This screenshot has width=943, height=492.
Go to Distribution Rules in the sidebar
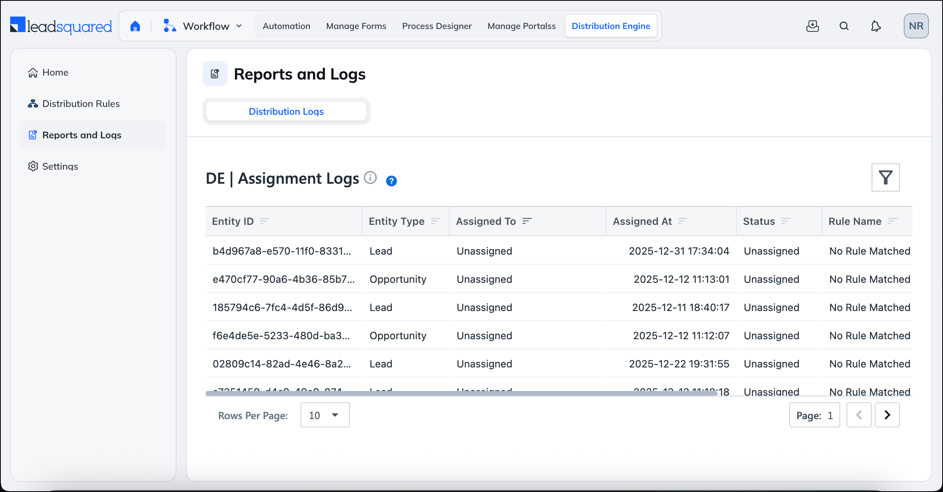point(81,103)
